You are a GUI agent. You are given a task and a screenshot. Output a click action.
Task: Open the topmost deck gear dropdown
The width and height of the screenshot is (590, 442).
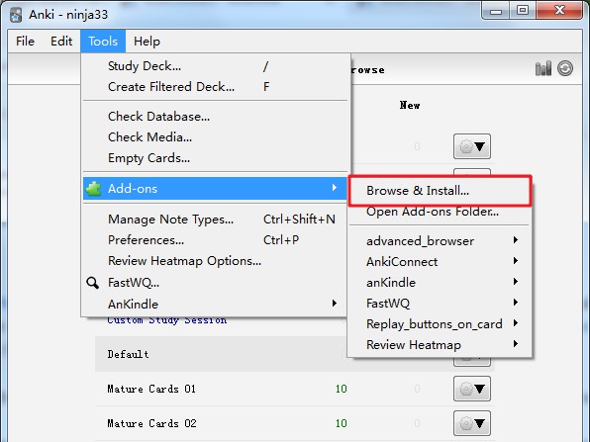pos(472,146)
